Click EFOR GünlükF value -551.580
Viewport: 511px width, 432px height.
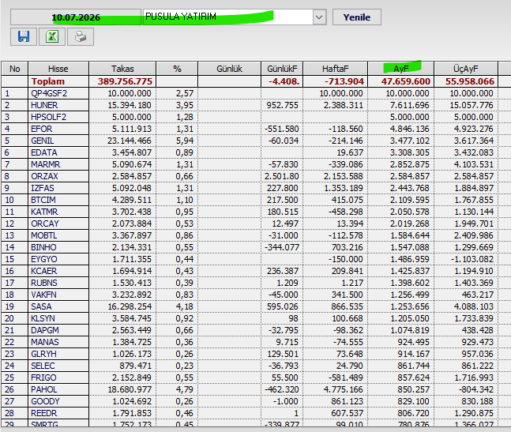pos(282,129)
